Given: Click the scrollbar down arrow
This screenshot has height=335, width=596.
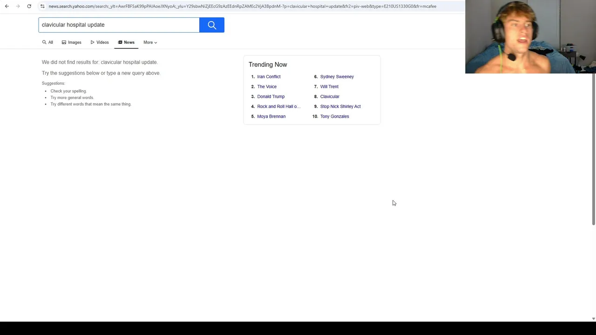Looking at the screenshot, I should (x=594, y=319).
